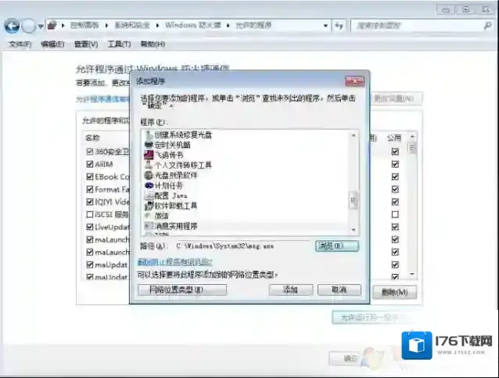
Task: Open 网络位置类型(N) button
Action: coord(182,290)
